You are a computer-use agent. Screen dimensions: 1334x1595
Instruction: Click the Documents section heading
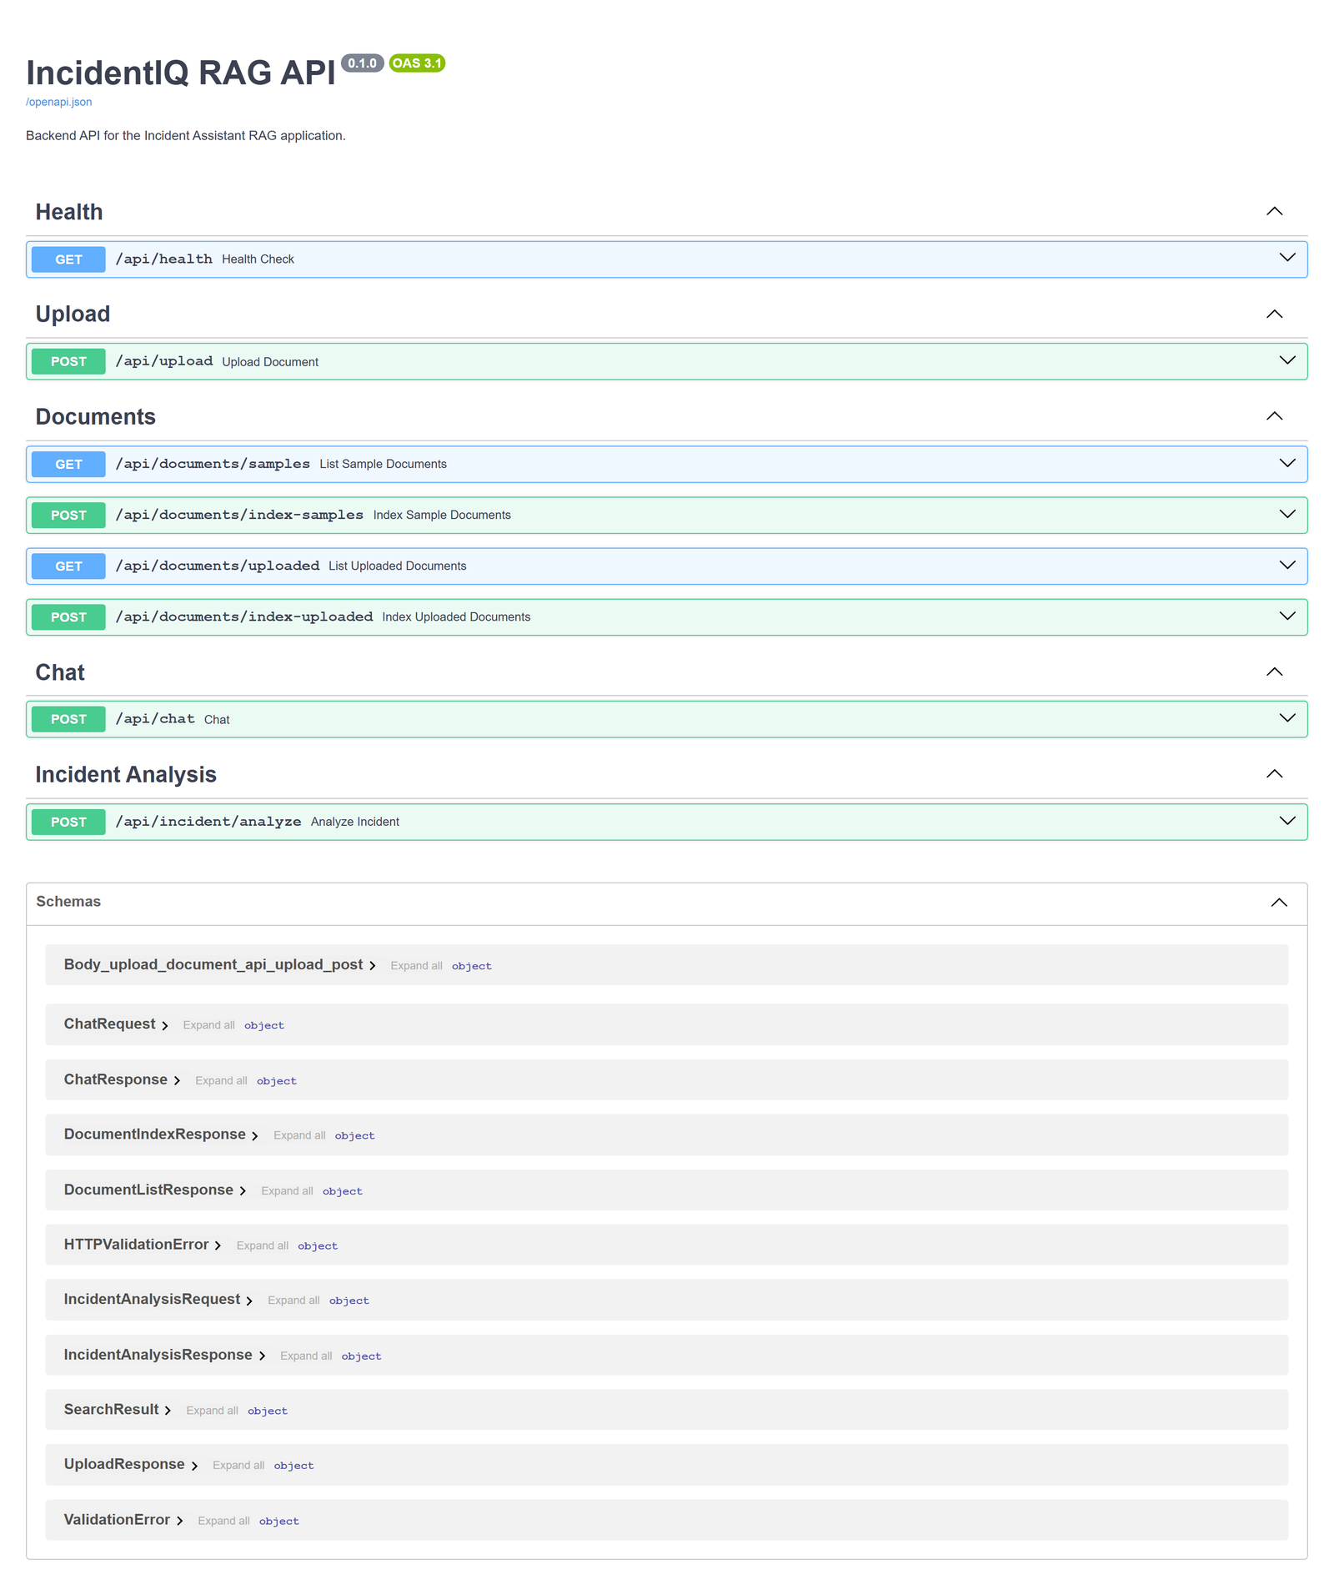pyautogui.click(x=95, y=416)
